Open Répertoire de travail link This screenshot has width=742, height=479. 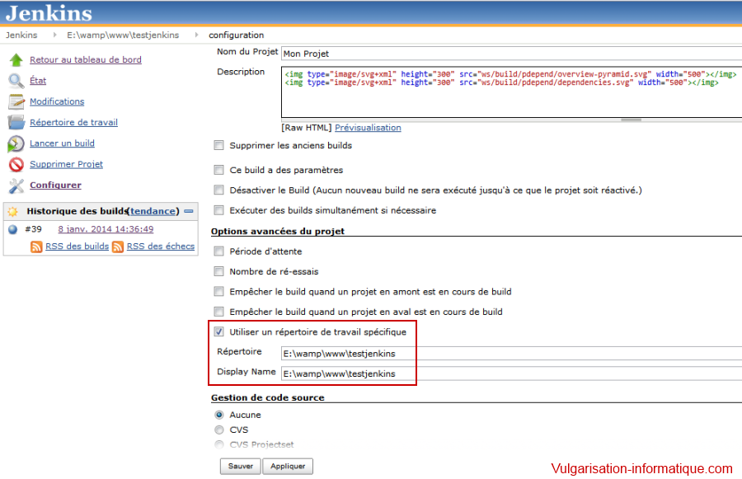74,122
